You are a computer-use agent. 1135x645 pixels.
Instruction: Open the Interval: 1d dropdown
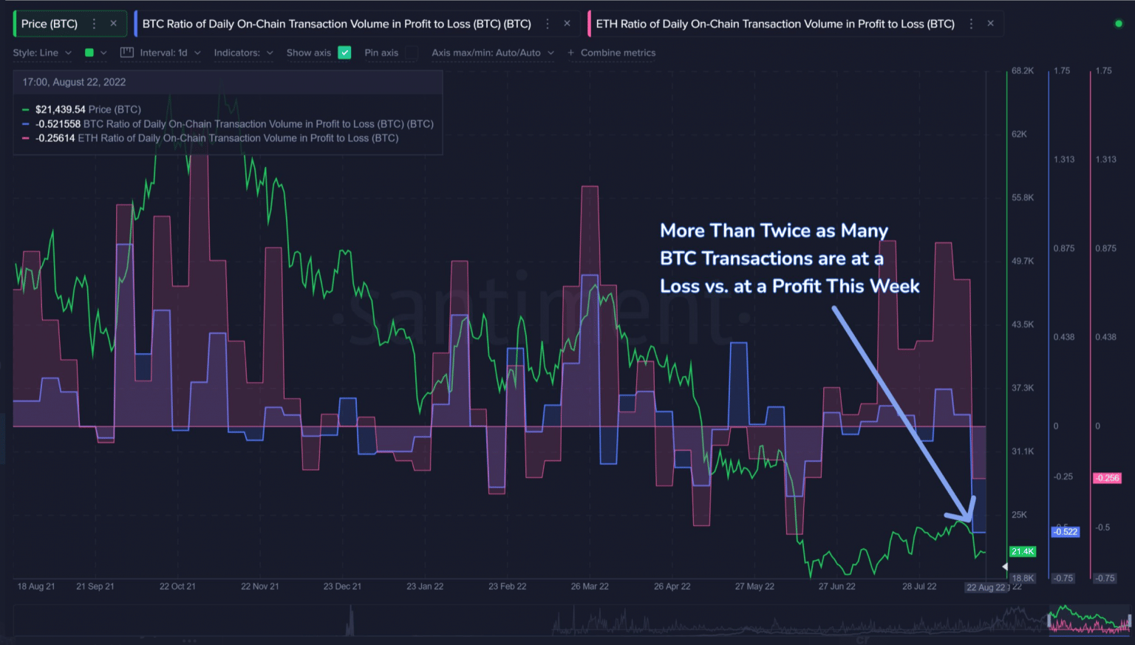click(x=170, y=52)
